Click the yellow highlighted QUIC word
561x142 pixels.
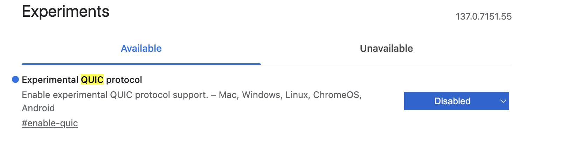tap(92, 80)
